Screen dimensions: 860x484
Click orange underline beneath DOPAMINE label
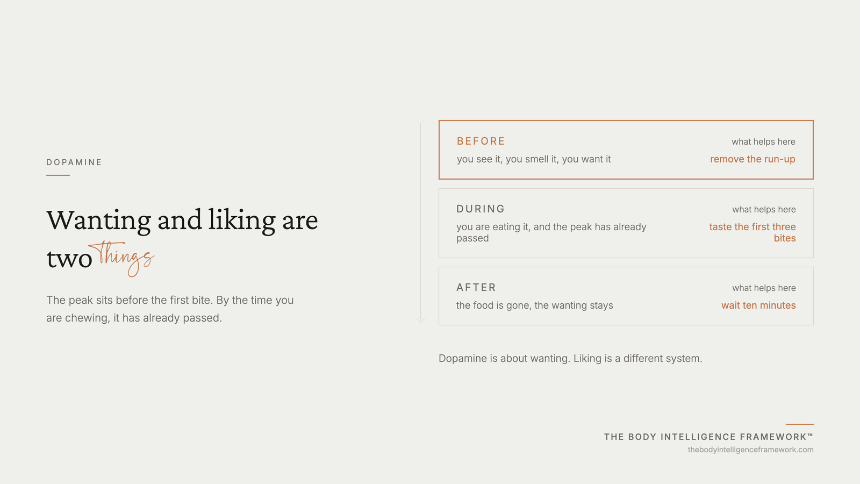[58, 175]
